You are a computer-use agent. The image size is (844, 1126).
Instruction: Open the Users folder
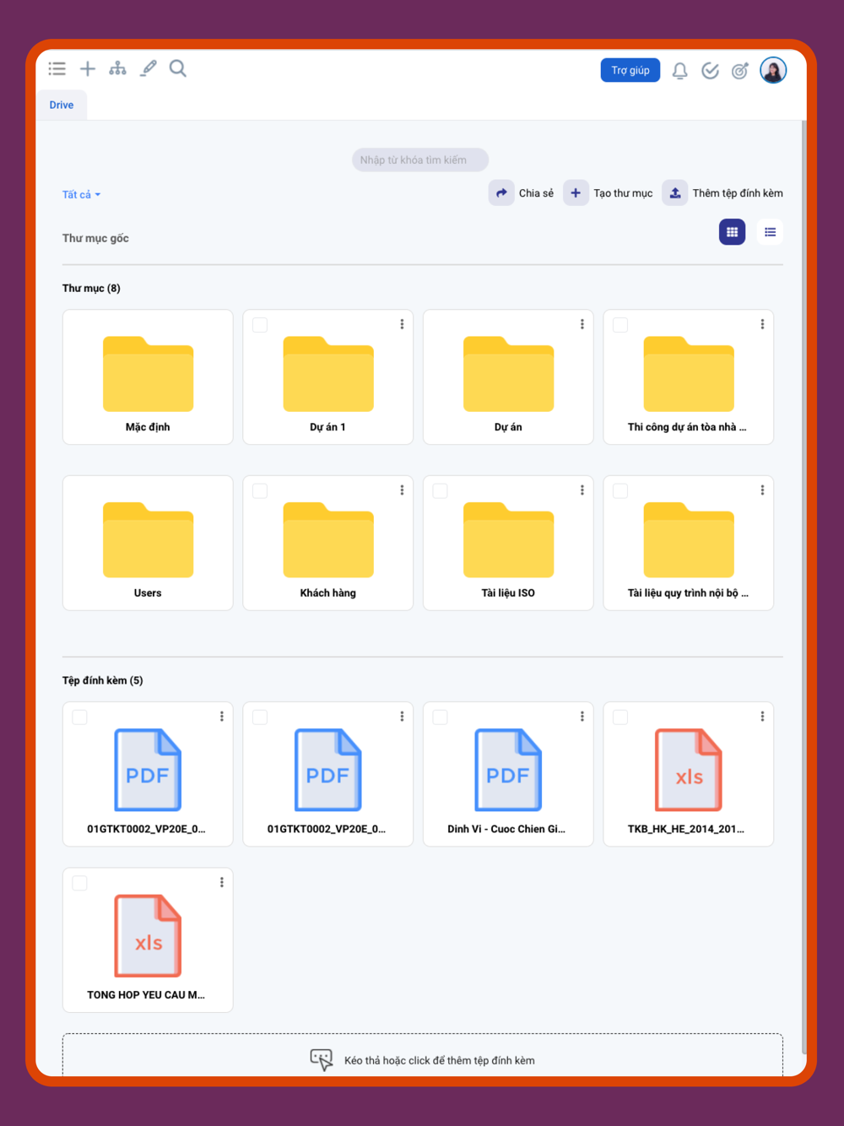[148, 543]
